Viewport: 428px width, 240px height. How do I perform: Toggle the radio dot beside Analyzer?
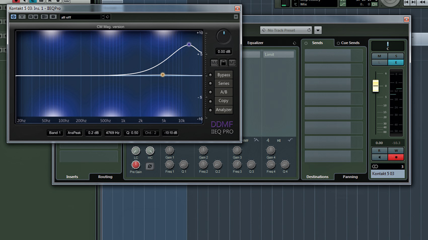[210, 110]
